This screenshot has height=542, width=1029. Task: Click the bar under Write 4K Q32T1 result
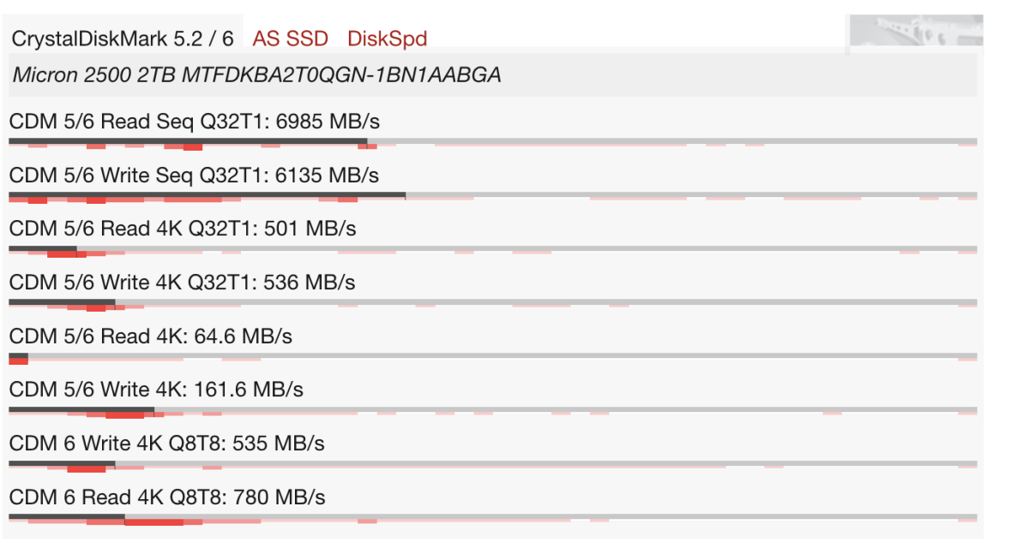pos(62,301)
